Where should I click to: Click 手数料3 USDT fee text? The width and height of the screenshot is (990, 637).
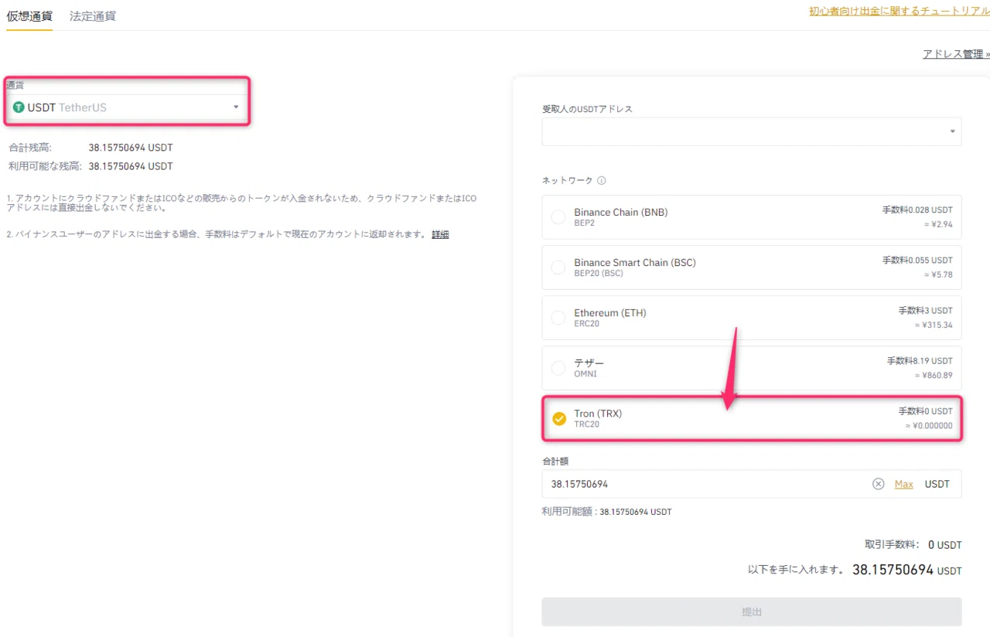pos(926,311)
